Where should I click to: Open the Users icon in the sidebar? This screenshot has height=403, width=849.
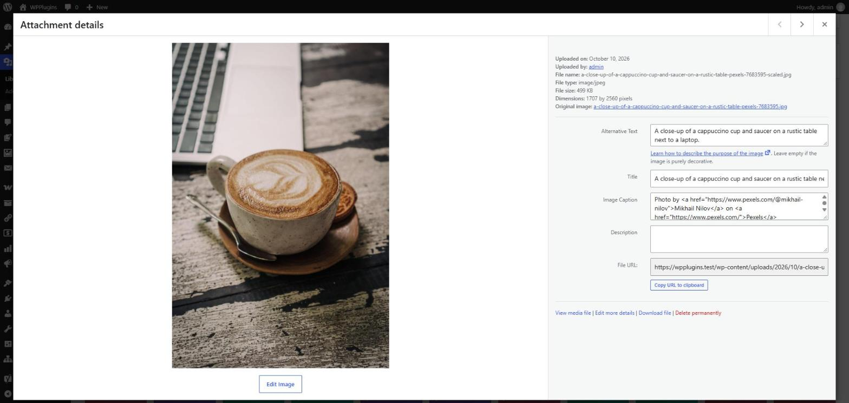pyautogui.click(x=8, y=313)
